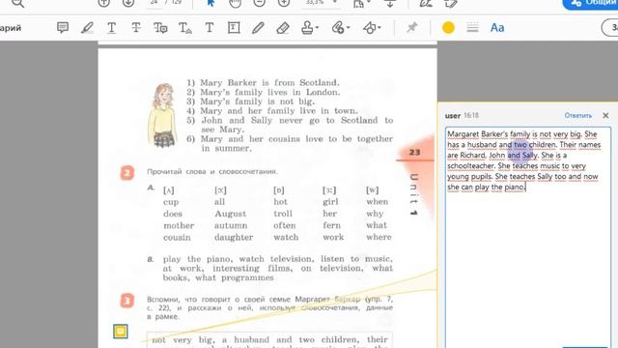Viewport: 618px width, 348px height.
Task: Click sentence 'Mary Barker is from Scotland.'
Action: (269, 83)
